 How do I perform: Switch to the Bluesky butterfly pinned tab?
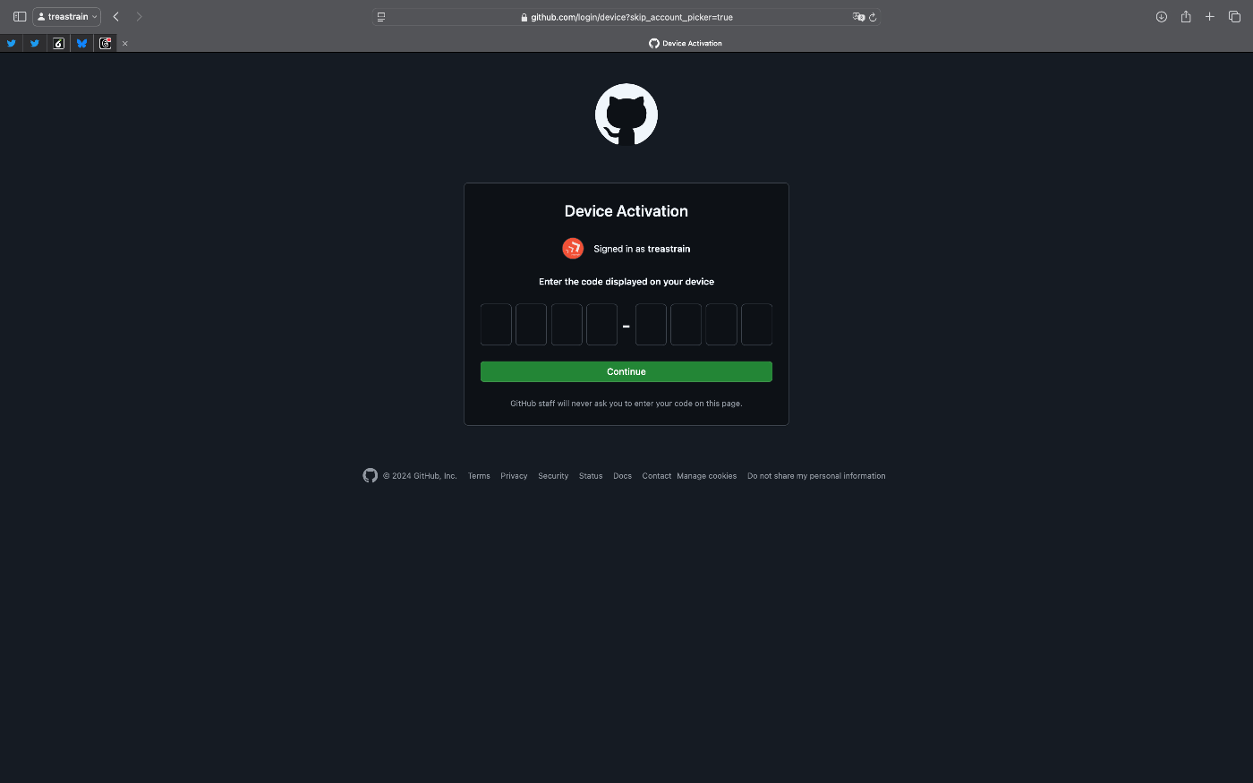(81, 43)
